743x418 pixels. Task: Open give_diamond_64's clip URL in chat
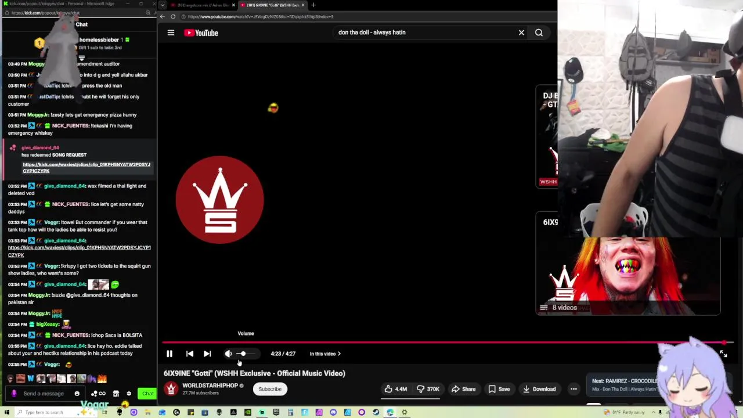pos(80,251)
